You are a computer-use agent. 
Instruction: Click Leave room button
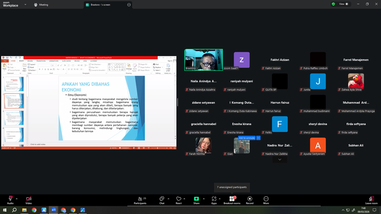point(371,200)
